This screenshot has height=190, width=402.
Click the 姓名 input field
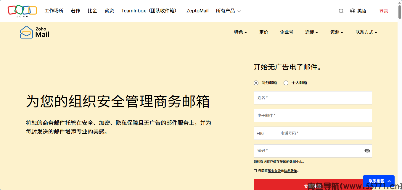[x=313, y=98]
